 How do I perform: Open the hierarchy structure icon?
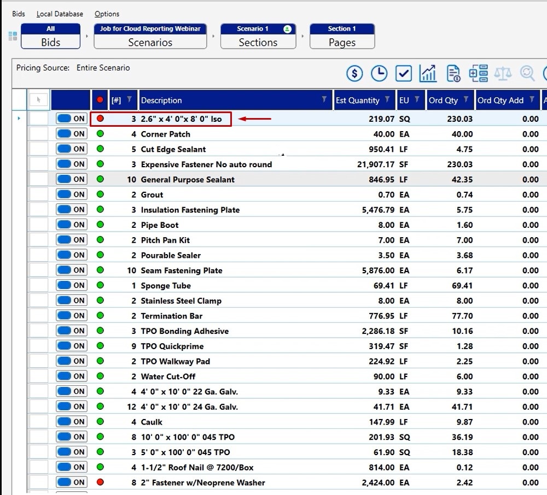tap(478, 73)
